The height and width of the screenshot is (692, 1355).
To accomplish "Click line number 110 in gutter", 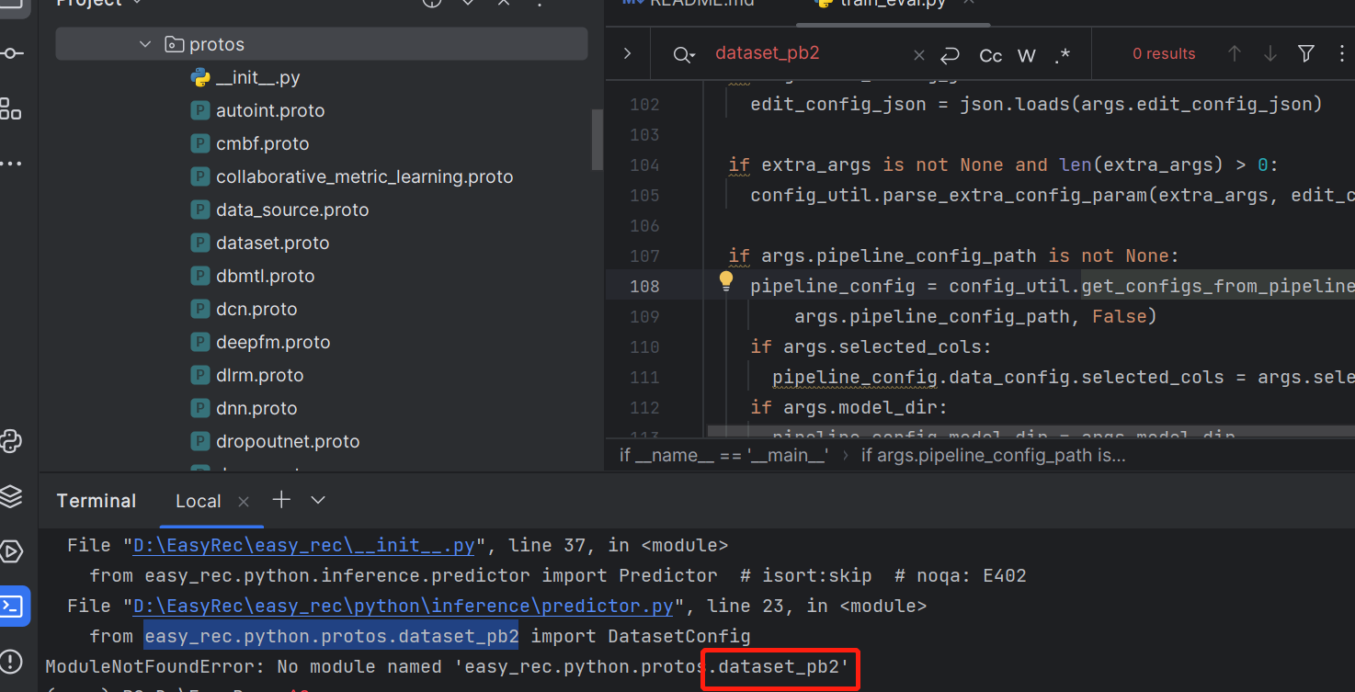I will pyautogui.click(x=644, y=346).
